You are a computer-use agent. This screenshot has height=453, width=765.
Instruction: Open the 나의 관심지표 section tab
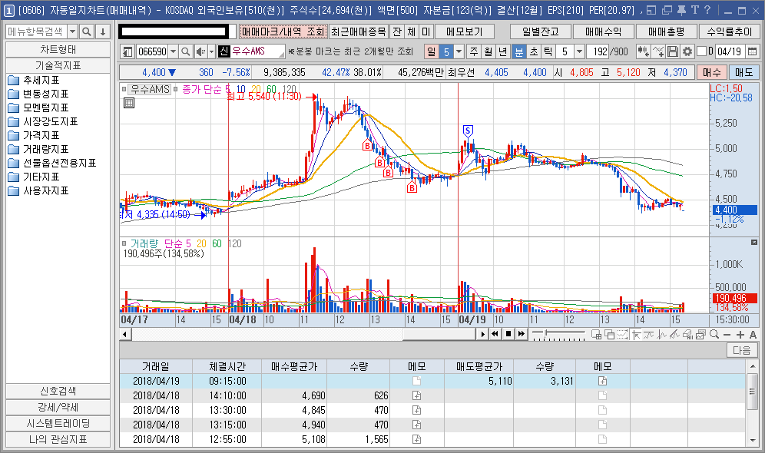tap(58, 439)
